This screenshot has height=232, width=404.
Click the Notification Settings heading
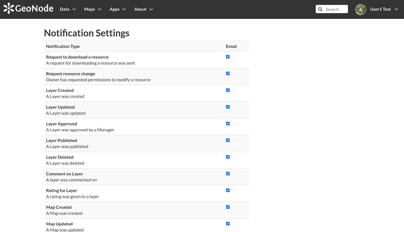click(87, 33)
